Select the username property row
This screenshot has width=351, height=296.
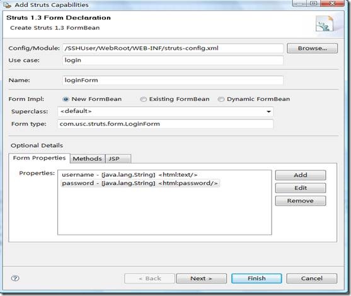point(130,175)
